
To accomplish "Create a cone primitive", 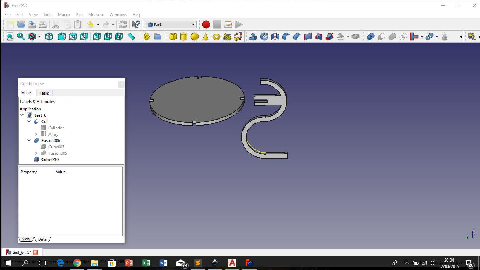I will tap(206, 37).
